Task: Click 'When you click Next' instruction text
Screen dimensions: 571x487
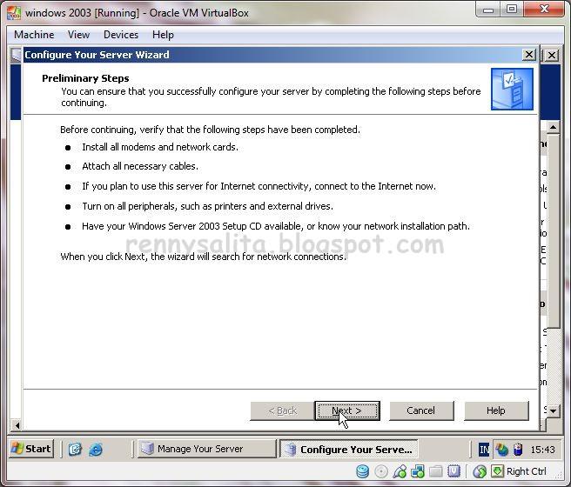Action: 203,257
